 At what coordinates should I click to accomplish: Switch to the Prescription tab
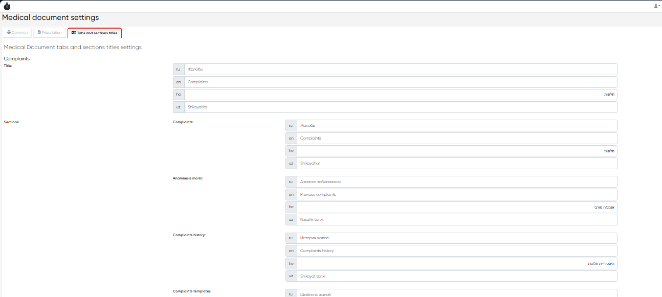click(x=50, y=33)
